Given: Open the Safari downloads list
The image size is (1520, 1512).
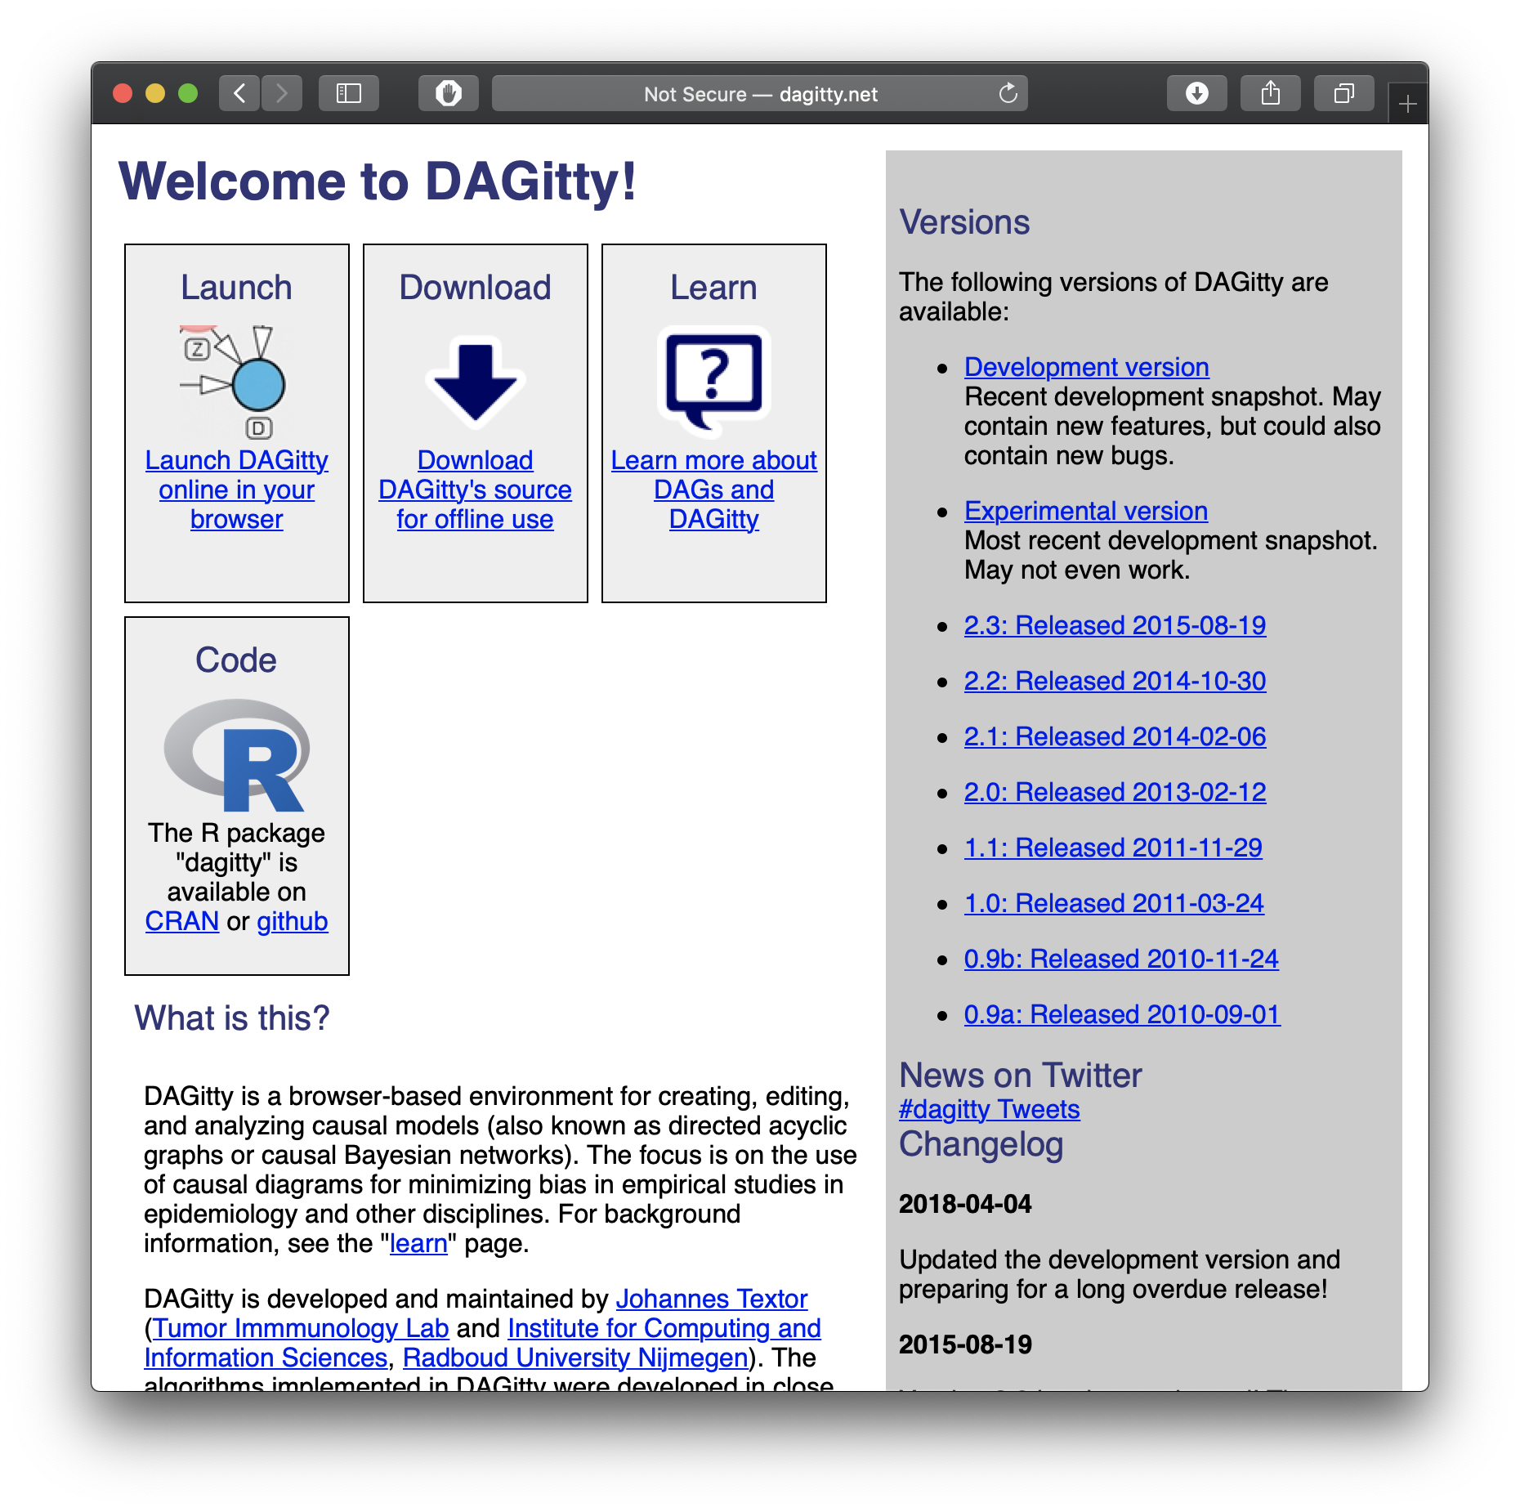Looking at the screenshot, I should 1196,94.
